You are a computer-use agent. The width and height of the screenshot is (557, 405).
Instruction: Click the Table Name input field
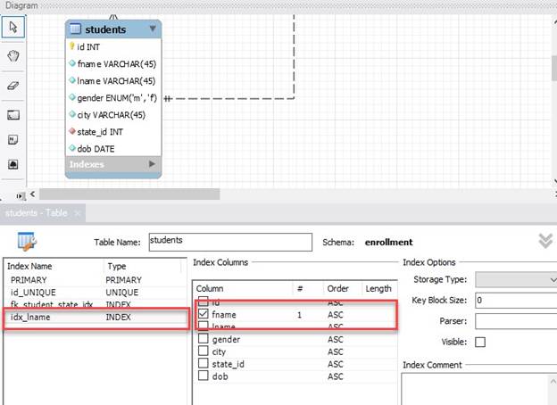230,242
